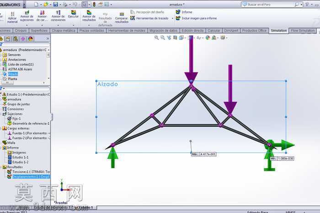Open the Display Style icon
Image resolution: width=320 pixels, height=213 pixels.
tap(190, 38)
